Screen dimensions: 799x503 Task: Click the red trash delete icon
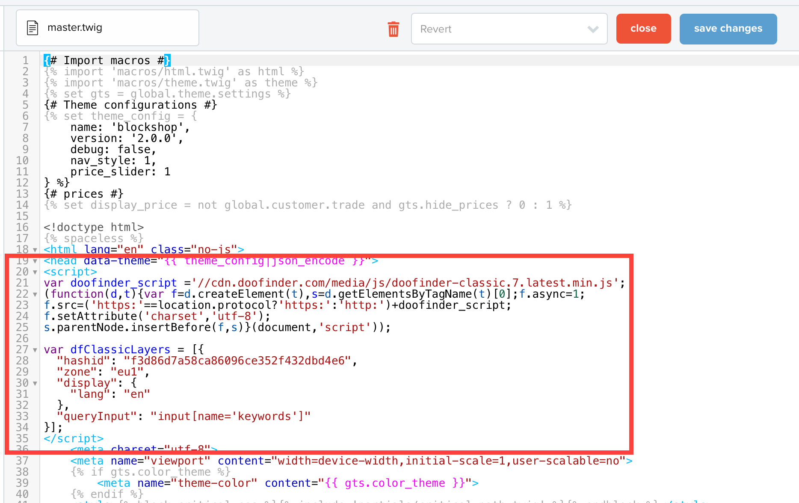click(x=393, y=29)
